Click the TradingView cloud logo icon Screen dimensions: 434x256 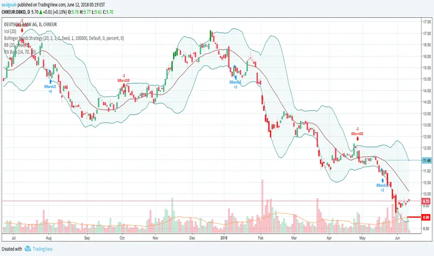coord(27,249)
